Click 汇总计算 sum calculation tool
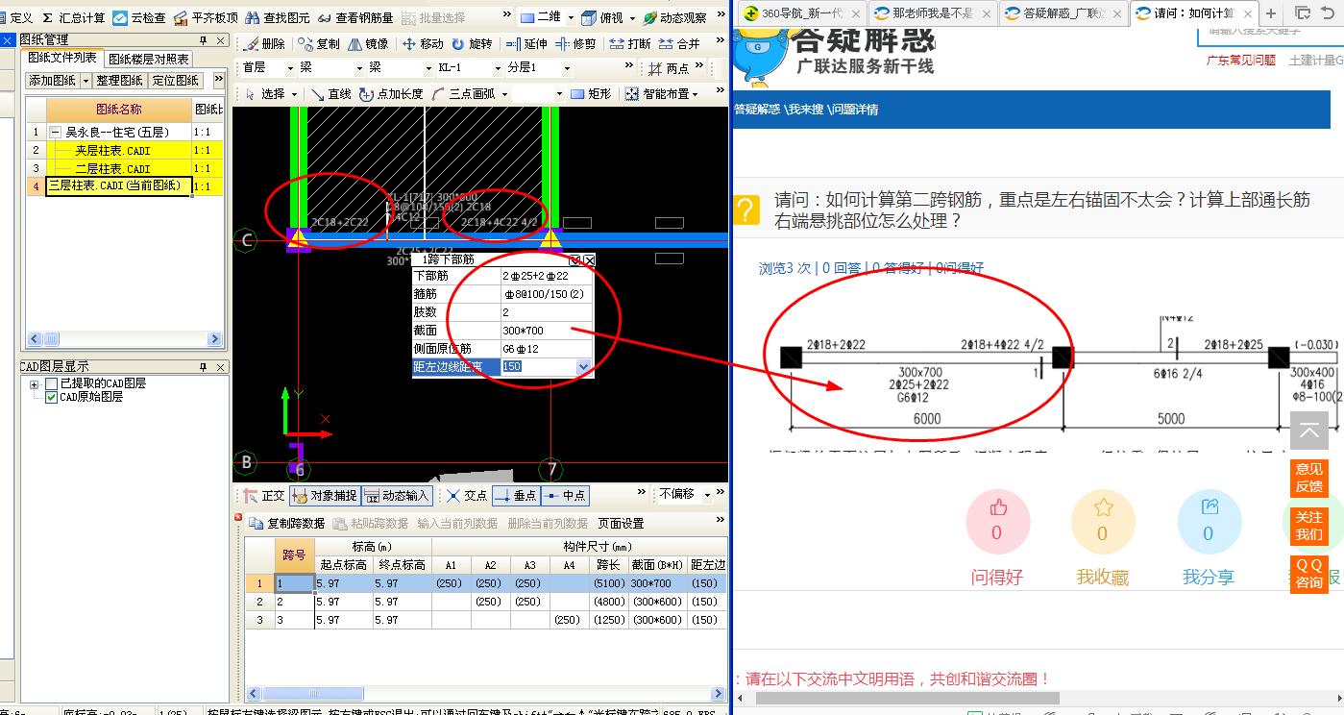 (x=73, y=18)
